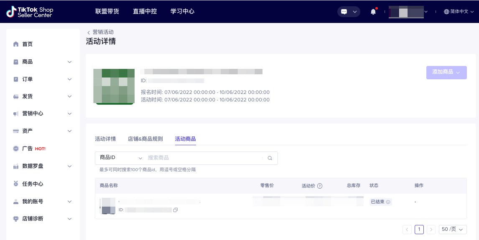This screenshot has width=479, height=240.
Task: Click the 我的账号 person icon
Action: pyautogui.click(x=16, y=202)
